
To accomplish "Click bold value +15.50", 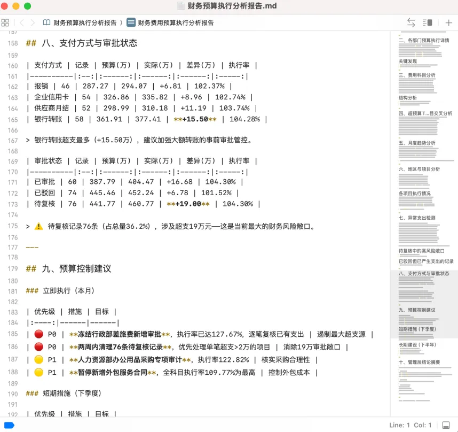I will (x=195, y=119).
